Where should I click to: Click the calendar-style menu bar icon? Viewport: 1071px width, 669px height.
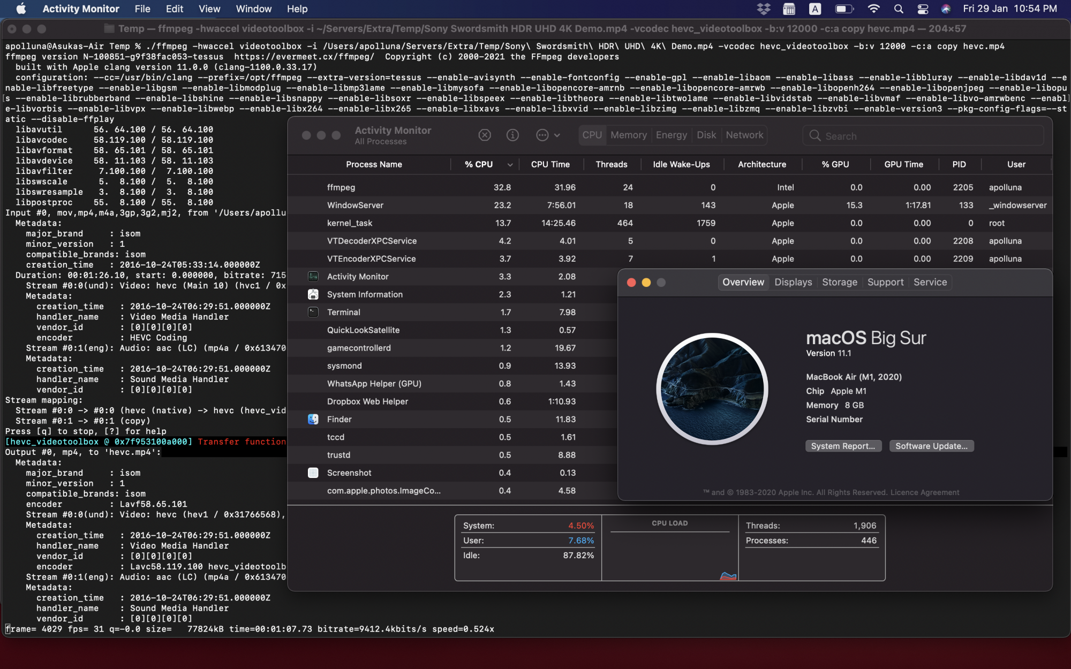(x=789, y=9)
